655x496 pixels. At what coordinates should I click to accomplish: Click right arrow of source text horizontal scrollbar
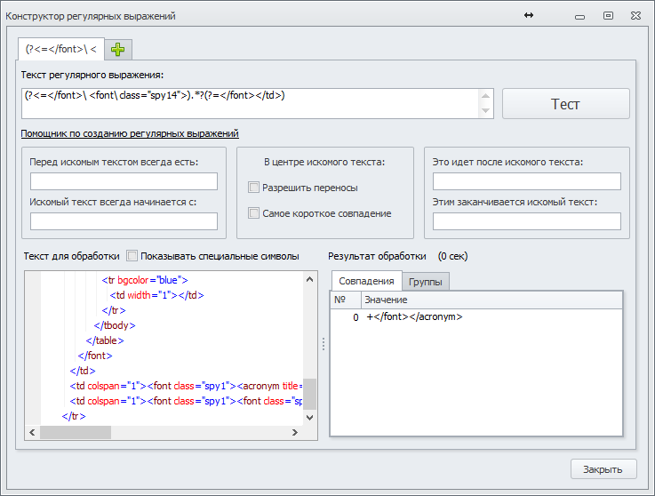pyautogui.click(x=296, y=433)
